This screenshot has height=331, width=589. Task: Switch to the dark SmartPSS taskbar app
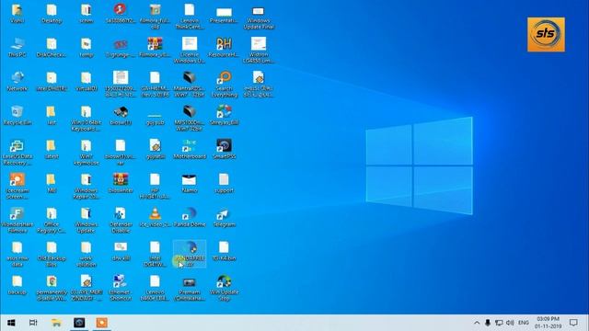(79, 323)
